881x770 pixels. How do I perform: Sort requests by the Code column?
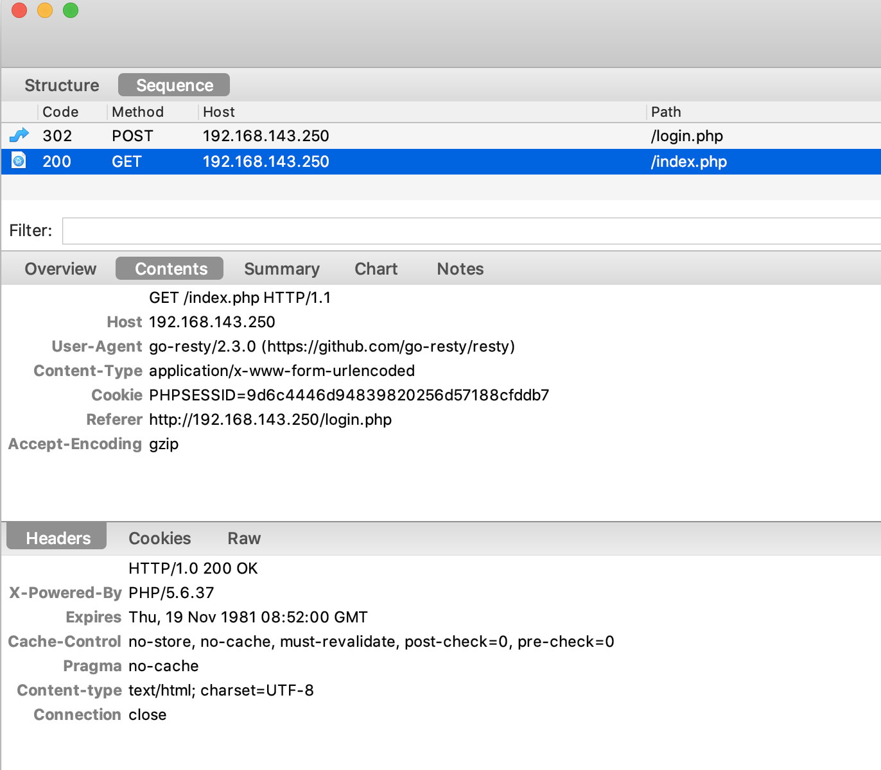click(x=60, y=112)
